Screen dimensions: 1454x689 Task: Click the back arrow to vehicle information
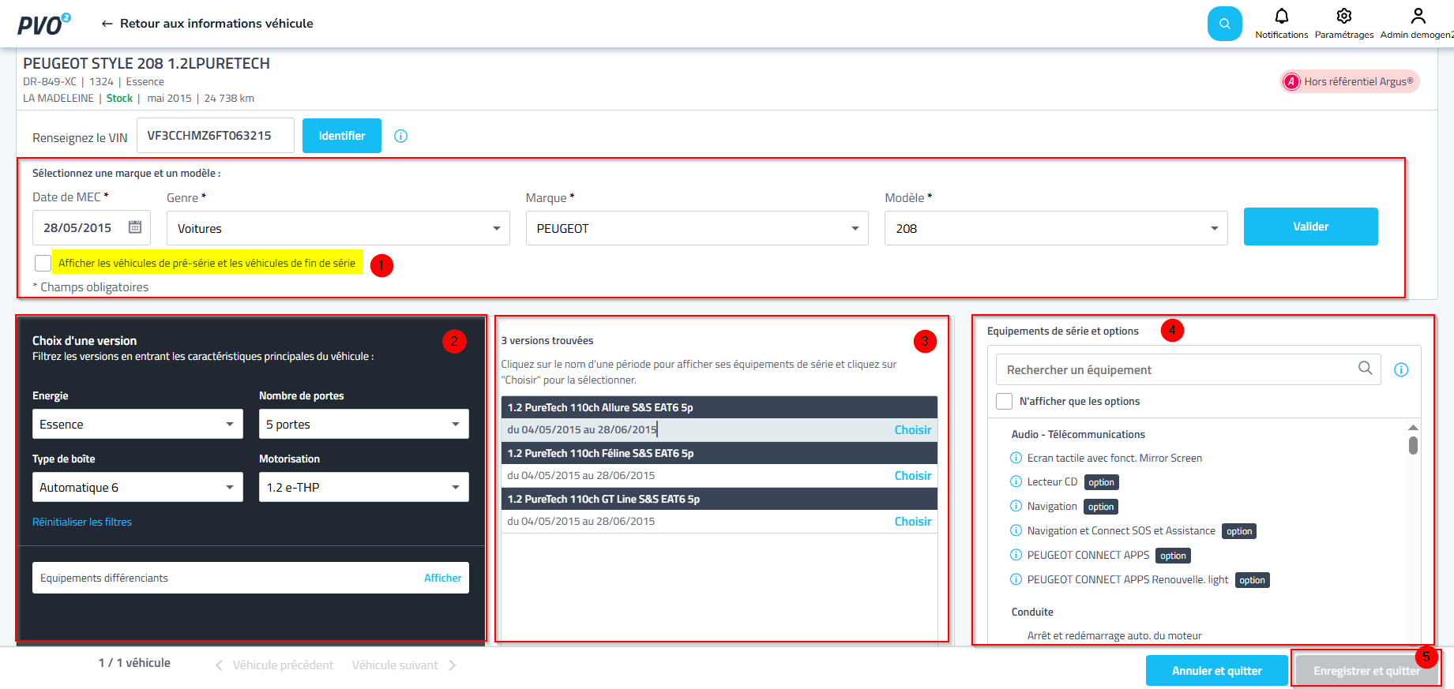pyautogui.click(x=107, y=24)
